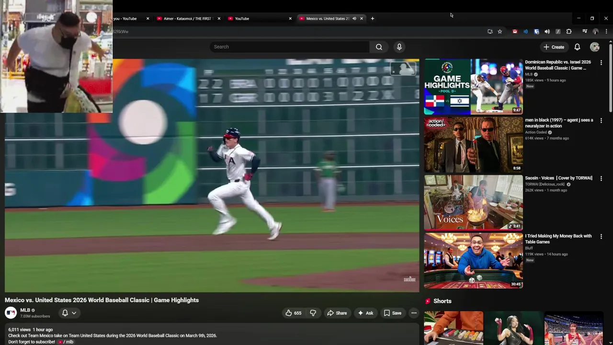Open the middle Shorts thumbnail
The height and width of the screenshot is (345, 613).
click(x=514, y=328)
